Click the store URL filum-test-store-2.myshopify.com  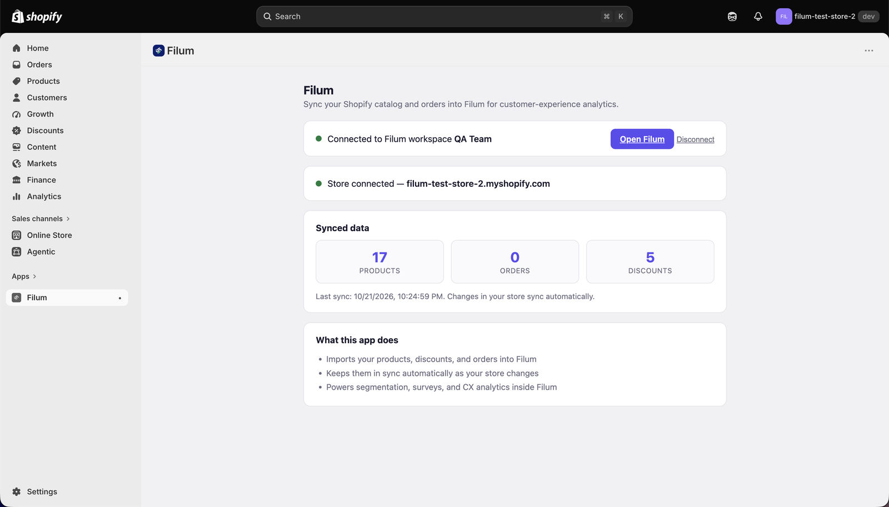478,183
